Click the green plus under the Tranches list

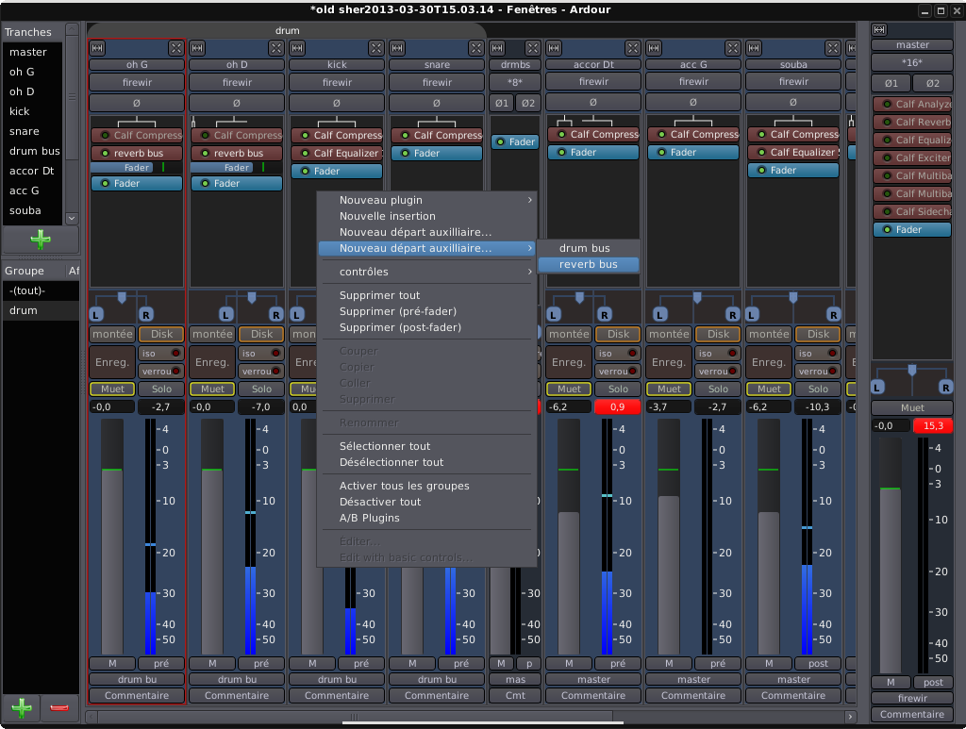tap(41, 240)
